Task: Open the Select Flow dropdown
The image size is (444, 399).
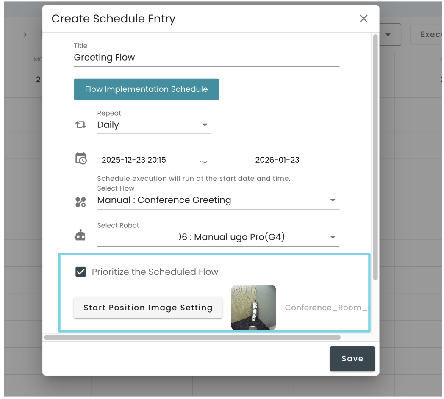Action: click(x=333, y=200)
